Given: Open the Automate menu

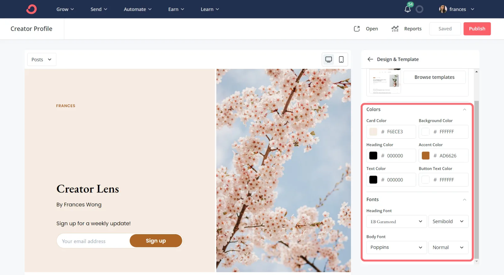Looking at the screenshot, I should [x=137, y=9].
